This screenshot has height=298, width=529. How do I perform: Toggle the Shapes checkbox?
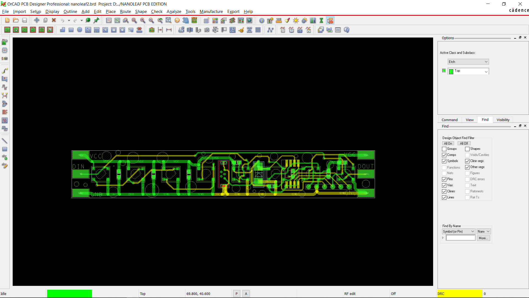point(467,149)
